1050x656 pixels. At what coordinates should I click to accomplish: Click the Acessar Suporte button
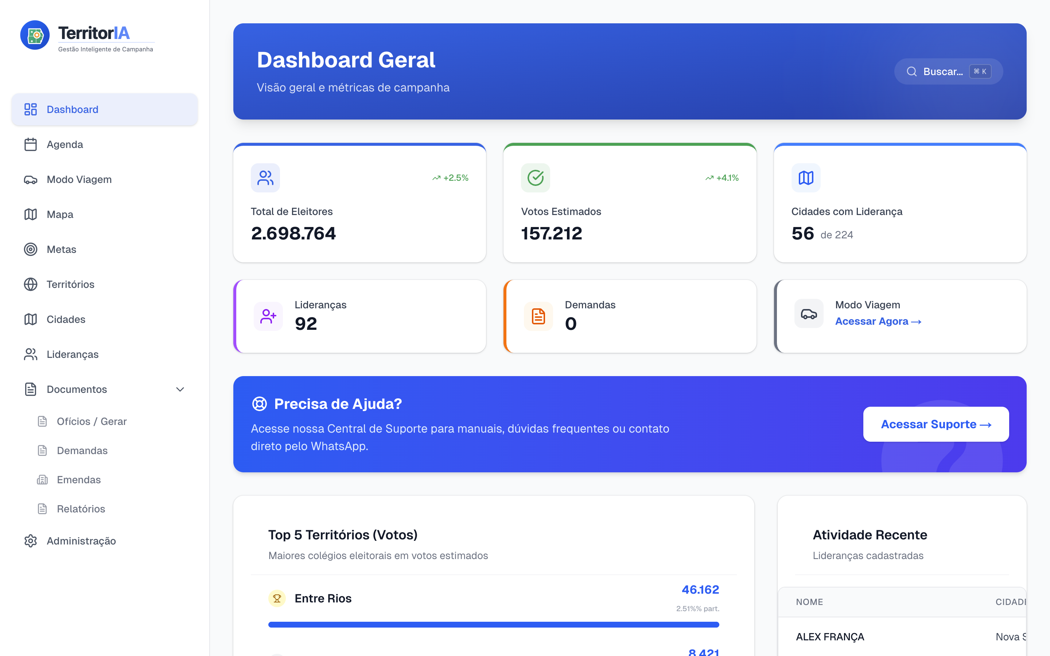[x=936, y=424]
